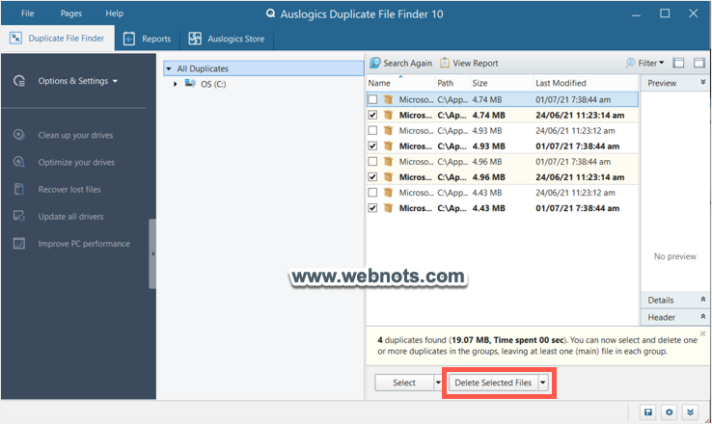Click the save icon in status bar
The width and height of the screenshot is (712, 424).
pos(648,412)
